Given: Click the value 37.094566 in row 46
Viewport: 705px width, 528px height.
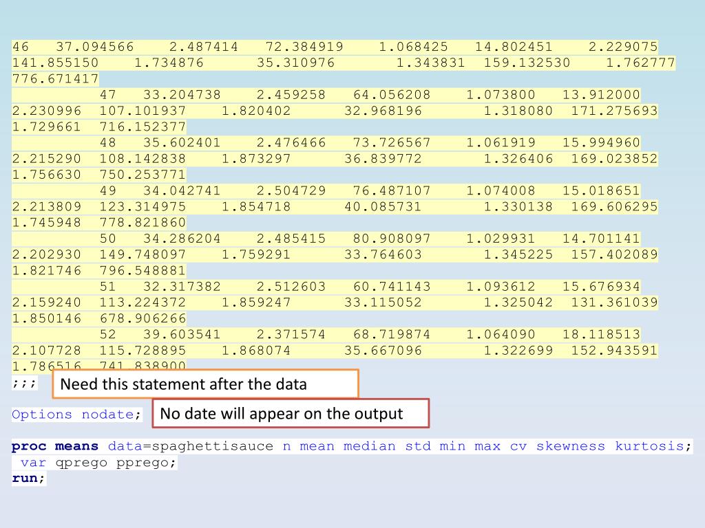Looking at the screenshot, I should coord(95,47).
